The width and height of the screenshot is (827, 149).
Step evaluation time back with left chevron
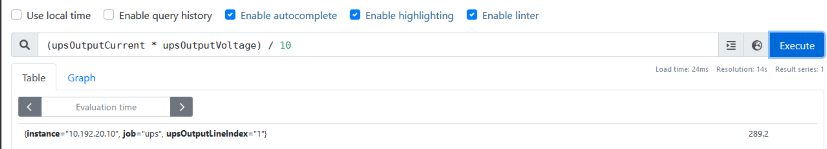coord(30,107)
